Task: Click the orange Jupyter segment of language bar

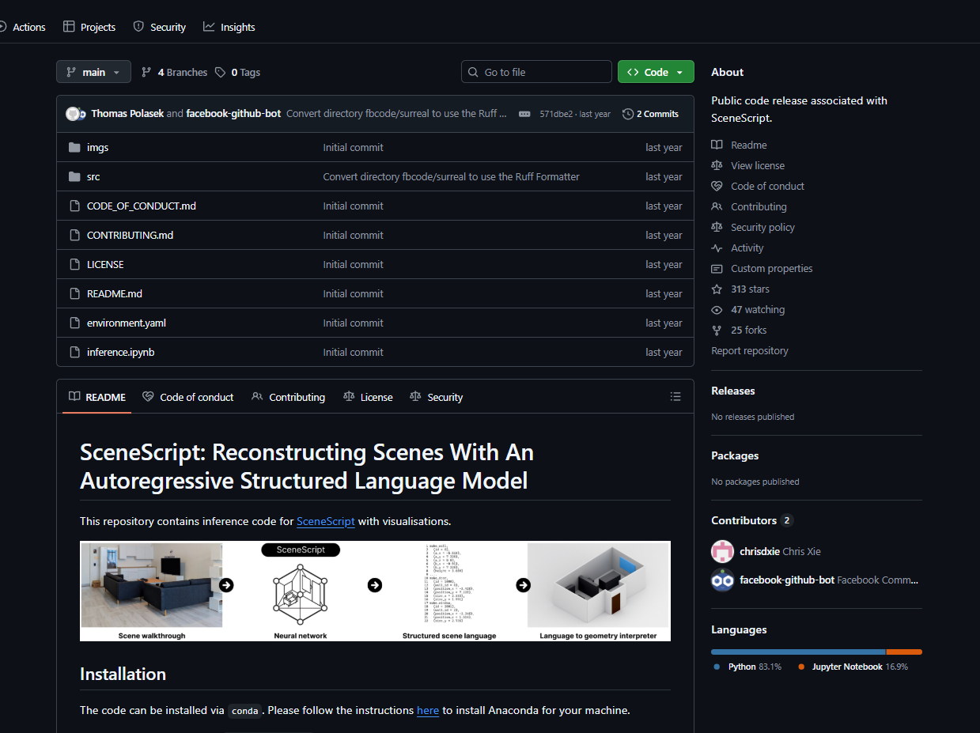Action: tap(904, 652)
